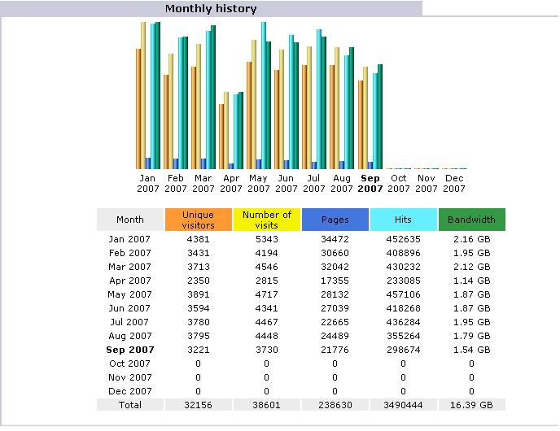Click the Month column header
The width and height of the screenshot is (560, 431).
(130, 220)
